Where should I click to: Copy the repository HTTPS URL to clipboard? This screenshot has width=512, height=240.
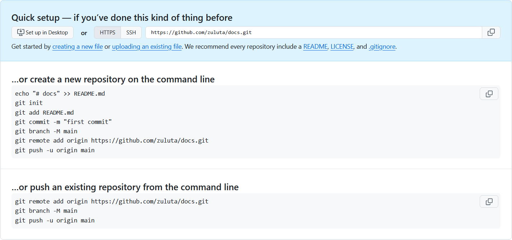(x=491, y=33)
